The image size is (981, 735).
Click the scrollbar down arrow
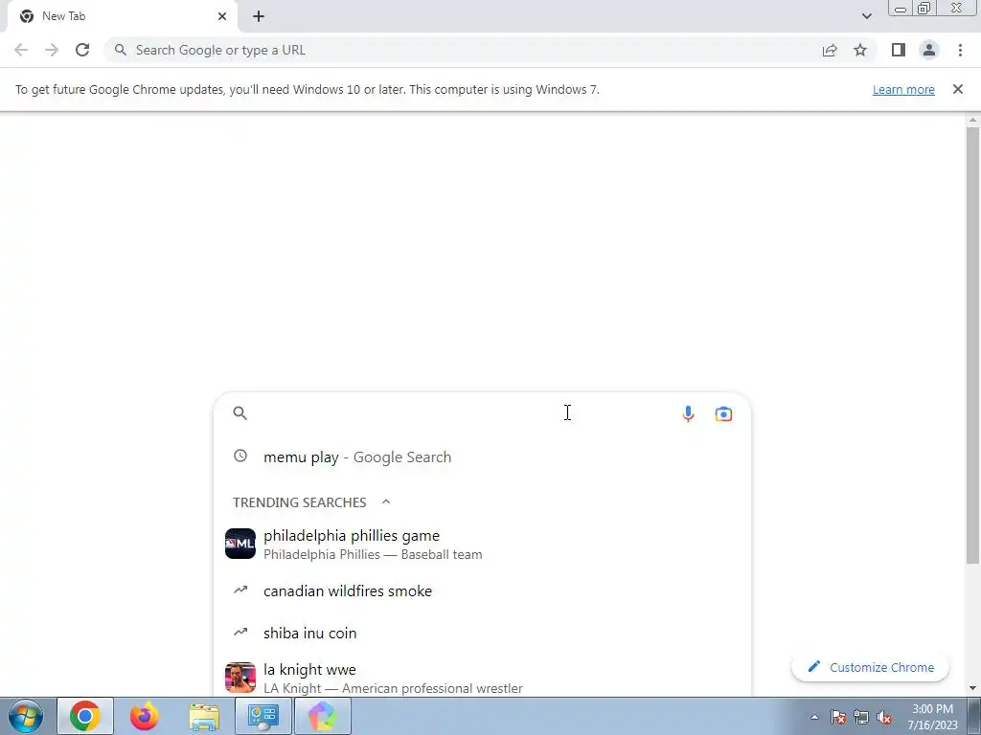coord(972,689)
